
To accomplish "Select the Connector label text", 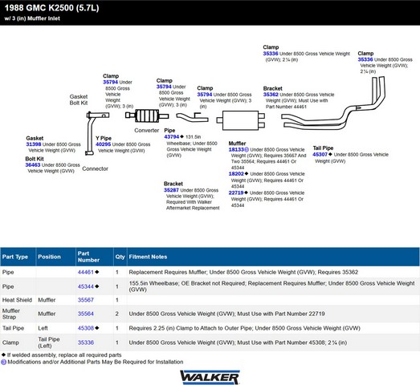I will coord(95,168).
